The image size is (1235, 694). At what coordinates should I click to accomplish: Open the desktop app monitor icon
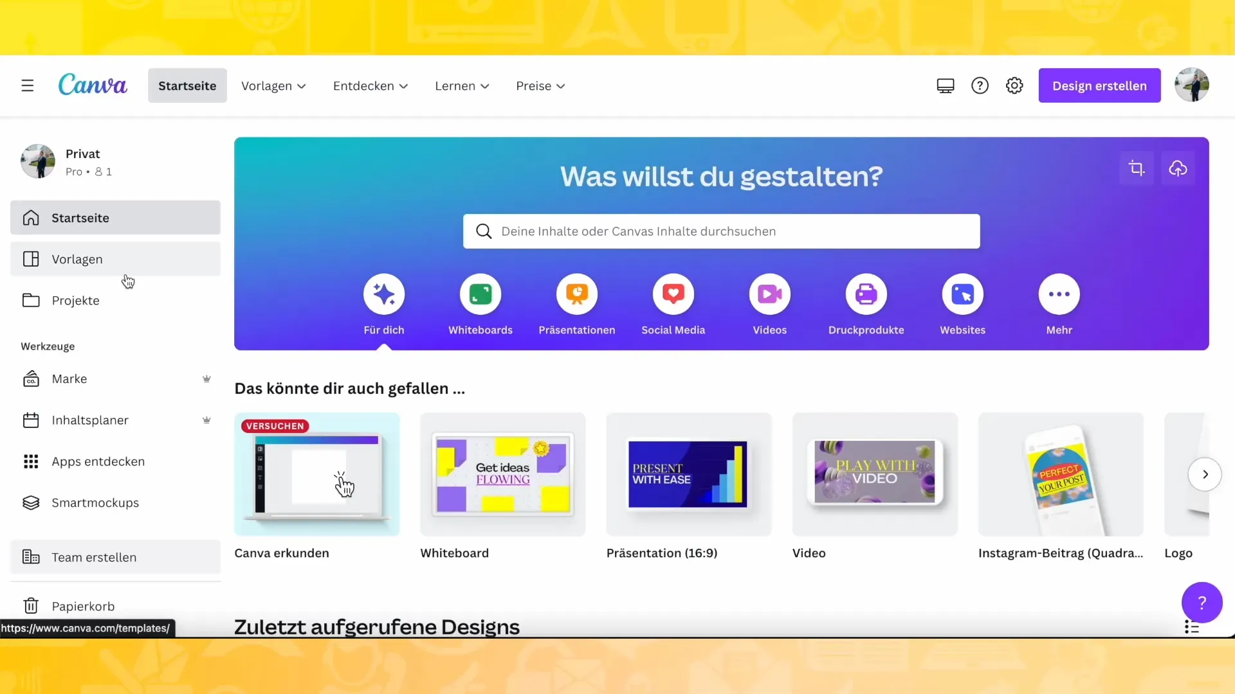pyautogui.click(x=945, y=85)
